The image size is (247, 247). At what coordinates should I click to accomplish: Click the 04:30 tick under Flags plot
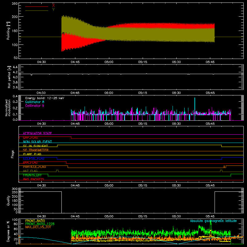pyautogui.click(x=41, y=186)
